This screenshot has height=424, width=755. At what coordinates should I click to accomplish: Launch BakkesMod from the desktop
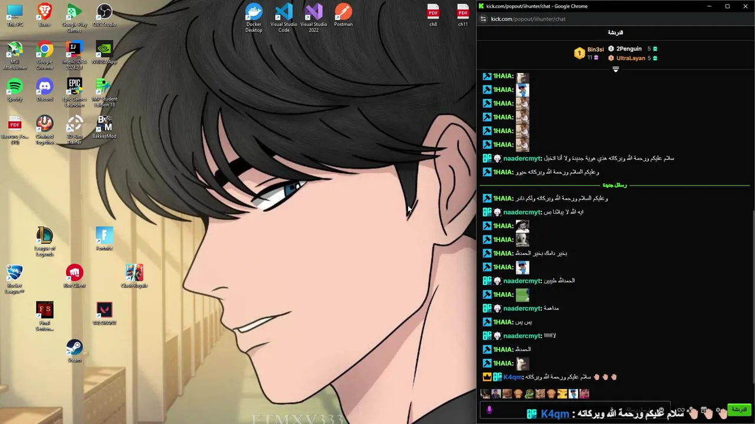[x=104, y=127]
